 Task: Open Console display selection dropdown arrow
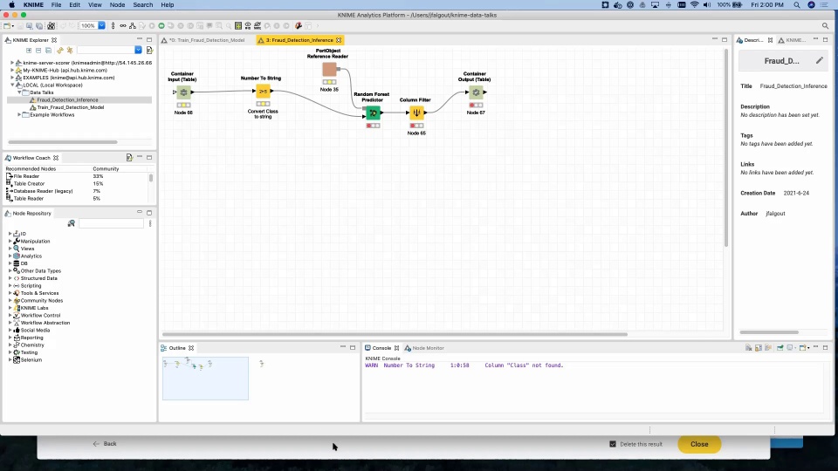[795, 348]
